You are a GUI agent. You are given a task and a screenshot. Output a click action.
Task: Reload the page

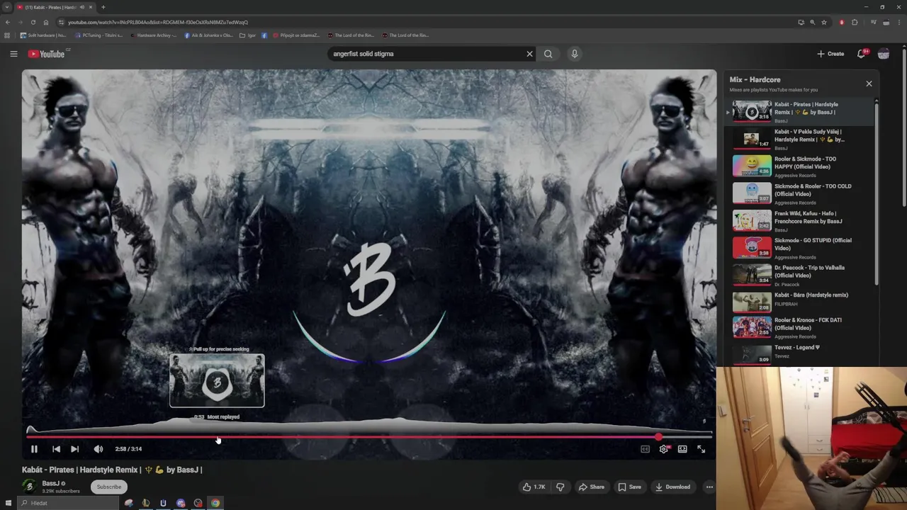(33, 22)
